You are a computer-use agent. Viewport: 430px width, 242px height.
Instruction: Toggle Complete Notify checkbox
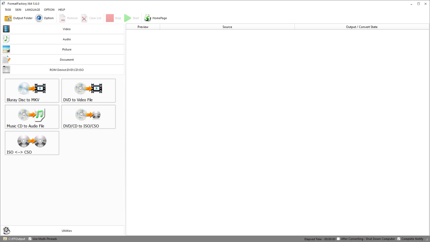(x=399, y=239)
